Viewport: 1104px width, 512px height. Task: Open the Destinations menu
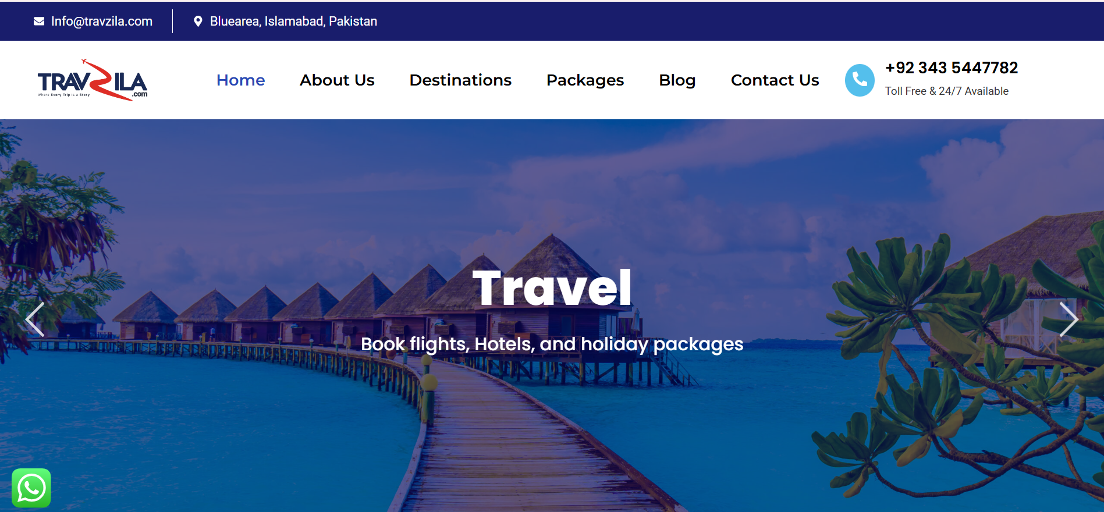(x=460, y=80)
